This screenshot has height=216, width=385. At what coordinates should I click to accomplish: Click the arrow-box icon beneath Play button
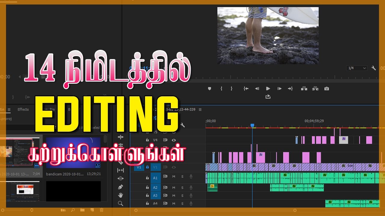pyautogui.click(x=268, y=97)
